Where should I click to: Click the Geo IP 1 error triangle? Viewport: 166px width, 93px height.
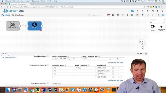[x=41, y=30]
